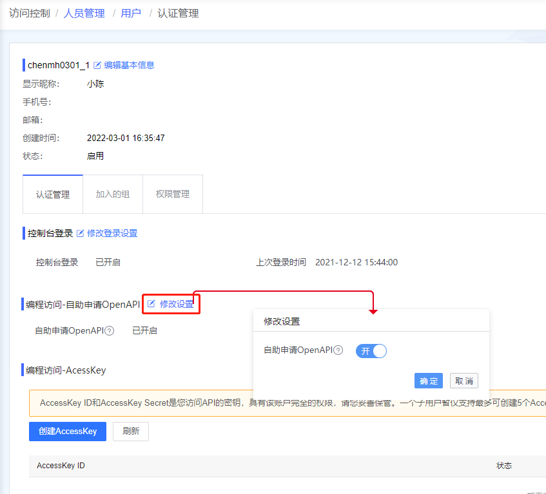The image size is (546, 494).
Task: Click the edit icon beside 控制台登录
Action: (80, 233)
